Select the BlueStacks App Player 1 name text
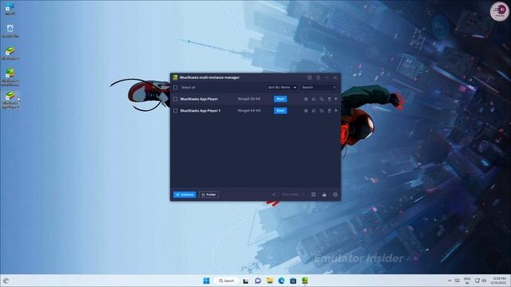 coord(200,111)
